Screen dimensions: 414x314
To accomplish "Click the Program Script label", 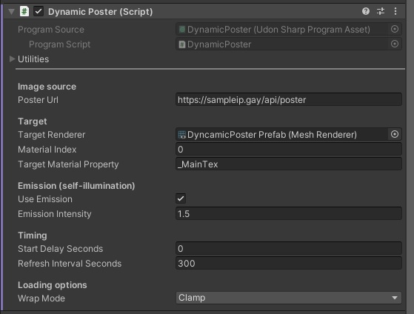I will pyautogui.click(x=60, y=44).
